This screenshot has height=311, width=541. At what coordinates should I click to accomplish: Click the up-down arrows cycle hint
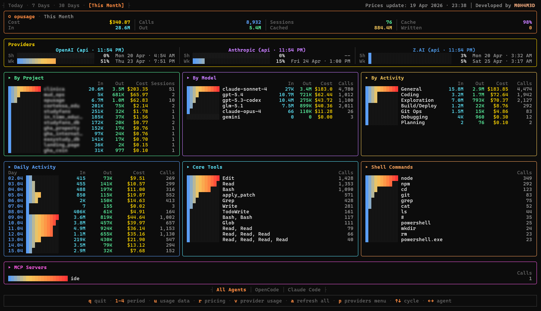click(x=407, y=301)
